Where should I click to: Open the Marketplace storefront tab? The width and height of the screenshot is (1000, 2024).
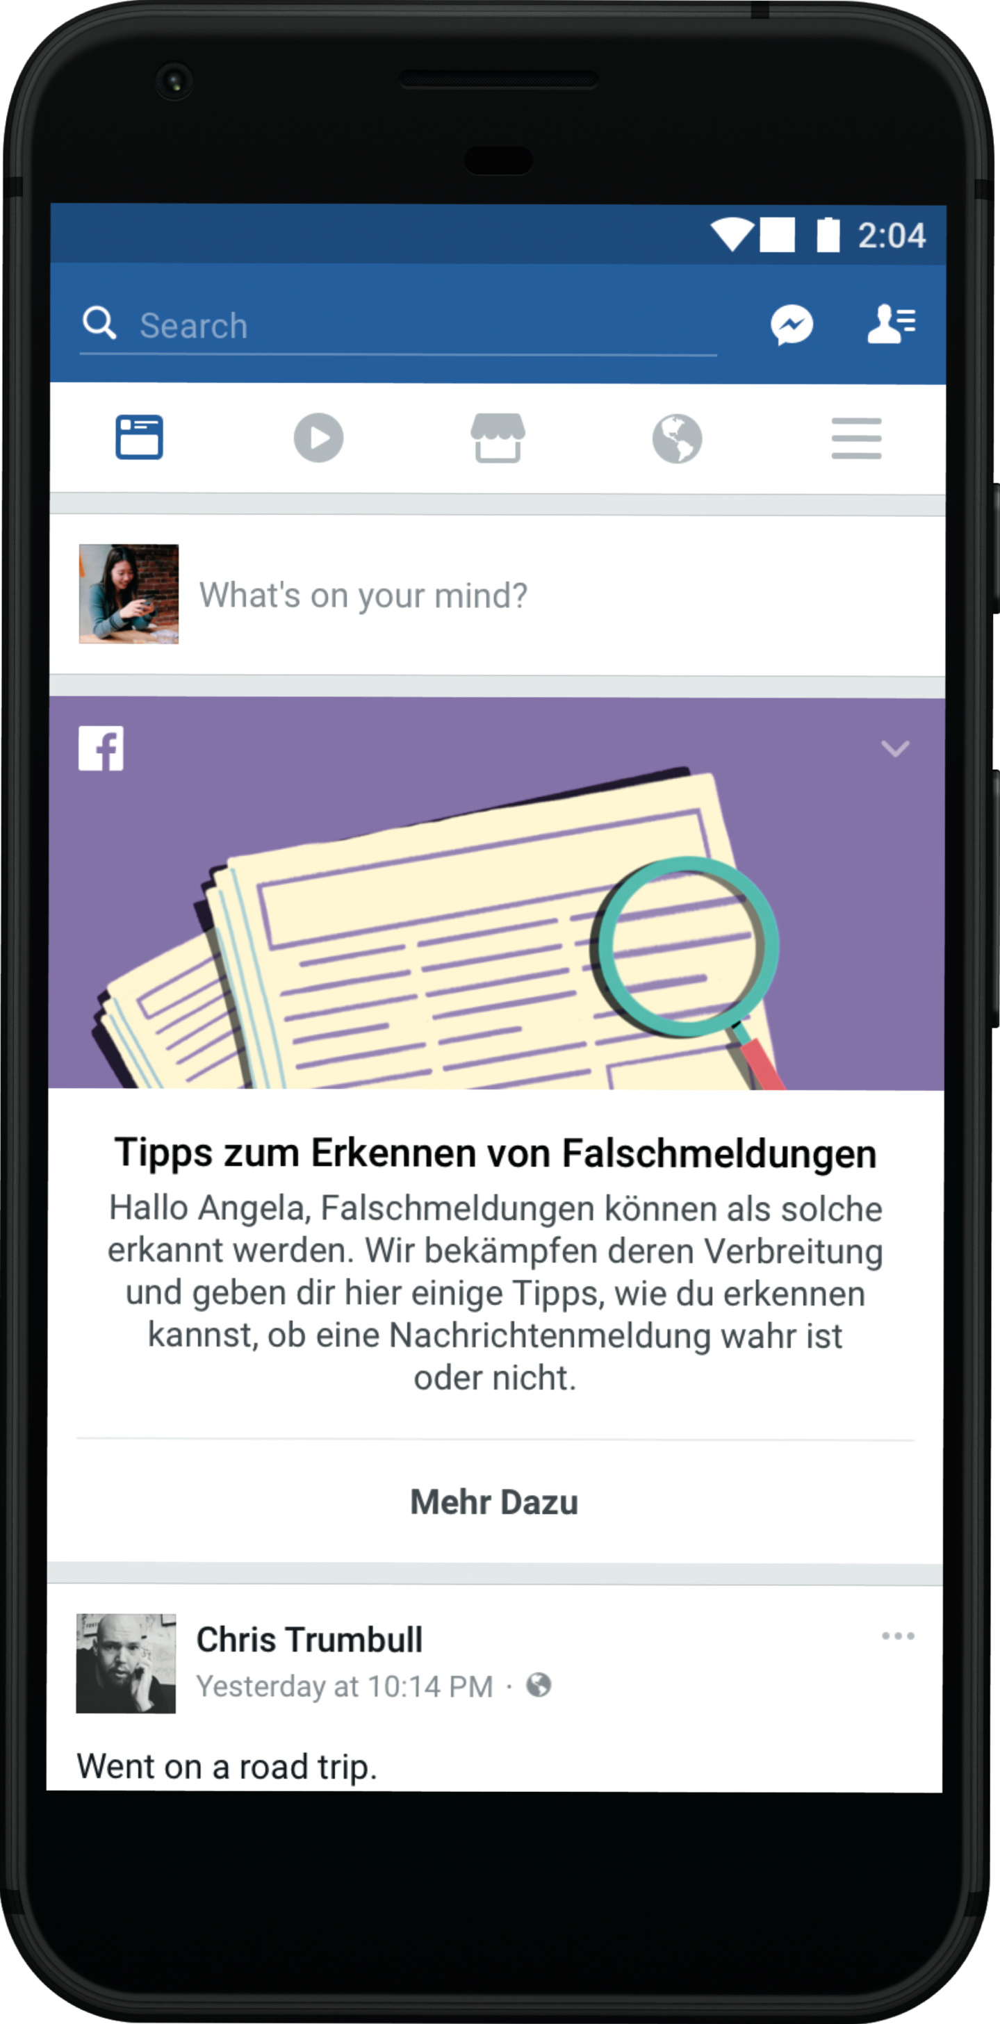pyautogui.click(x=498, y=438)
